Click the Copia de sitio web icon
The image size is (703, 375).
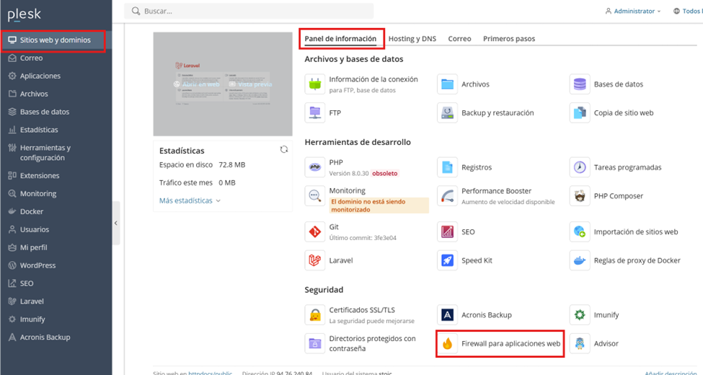pos(579,112)
